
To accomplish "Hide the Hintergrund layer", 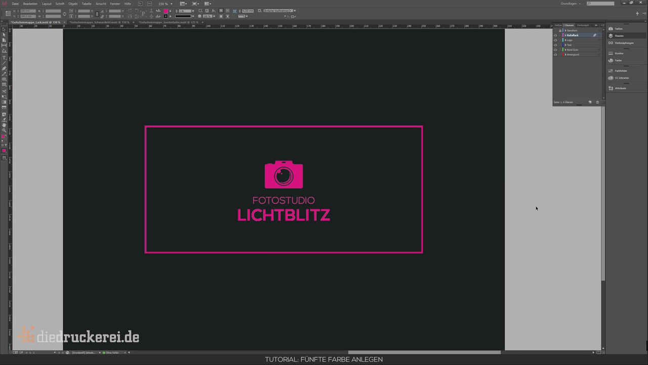I will click(555, 55).
